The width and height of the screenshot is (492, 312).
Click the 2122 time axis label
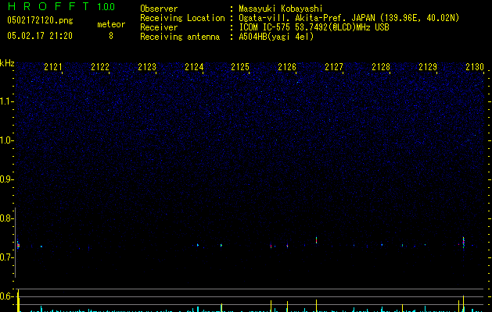pos(100,67)
